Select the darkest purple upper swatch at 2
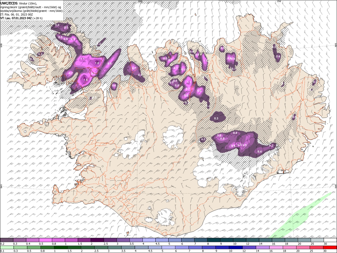Viewport: 337px width, 253px height. [97, 240]
